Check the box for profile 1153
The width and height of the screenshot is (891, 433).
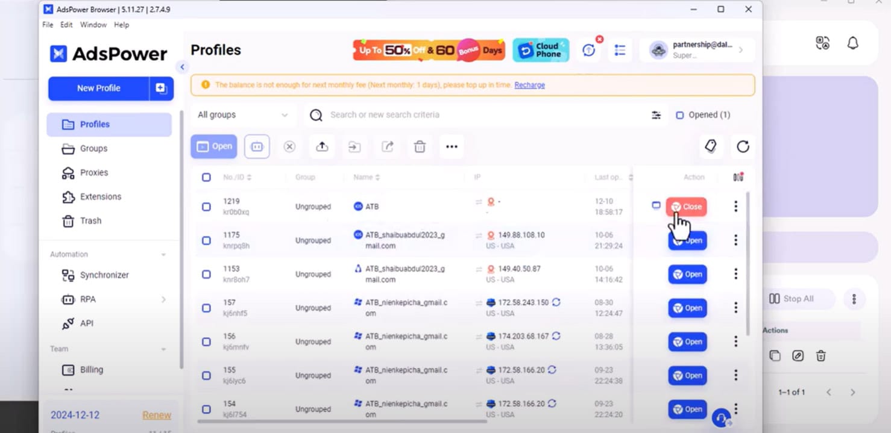click(206, 274)
